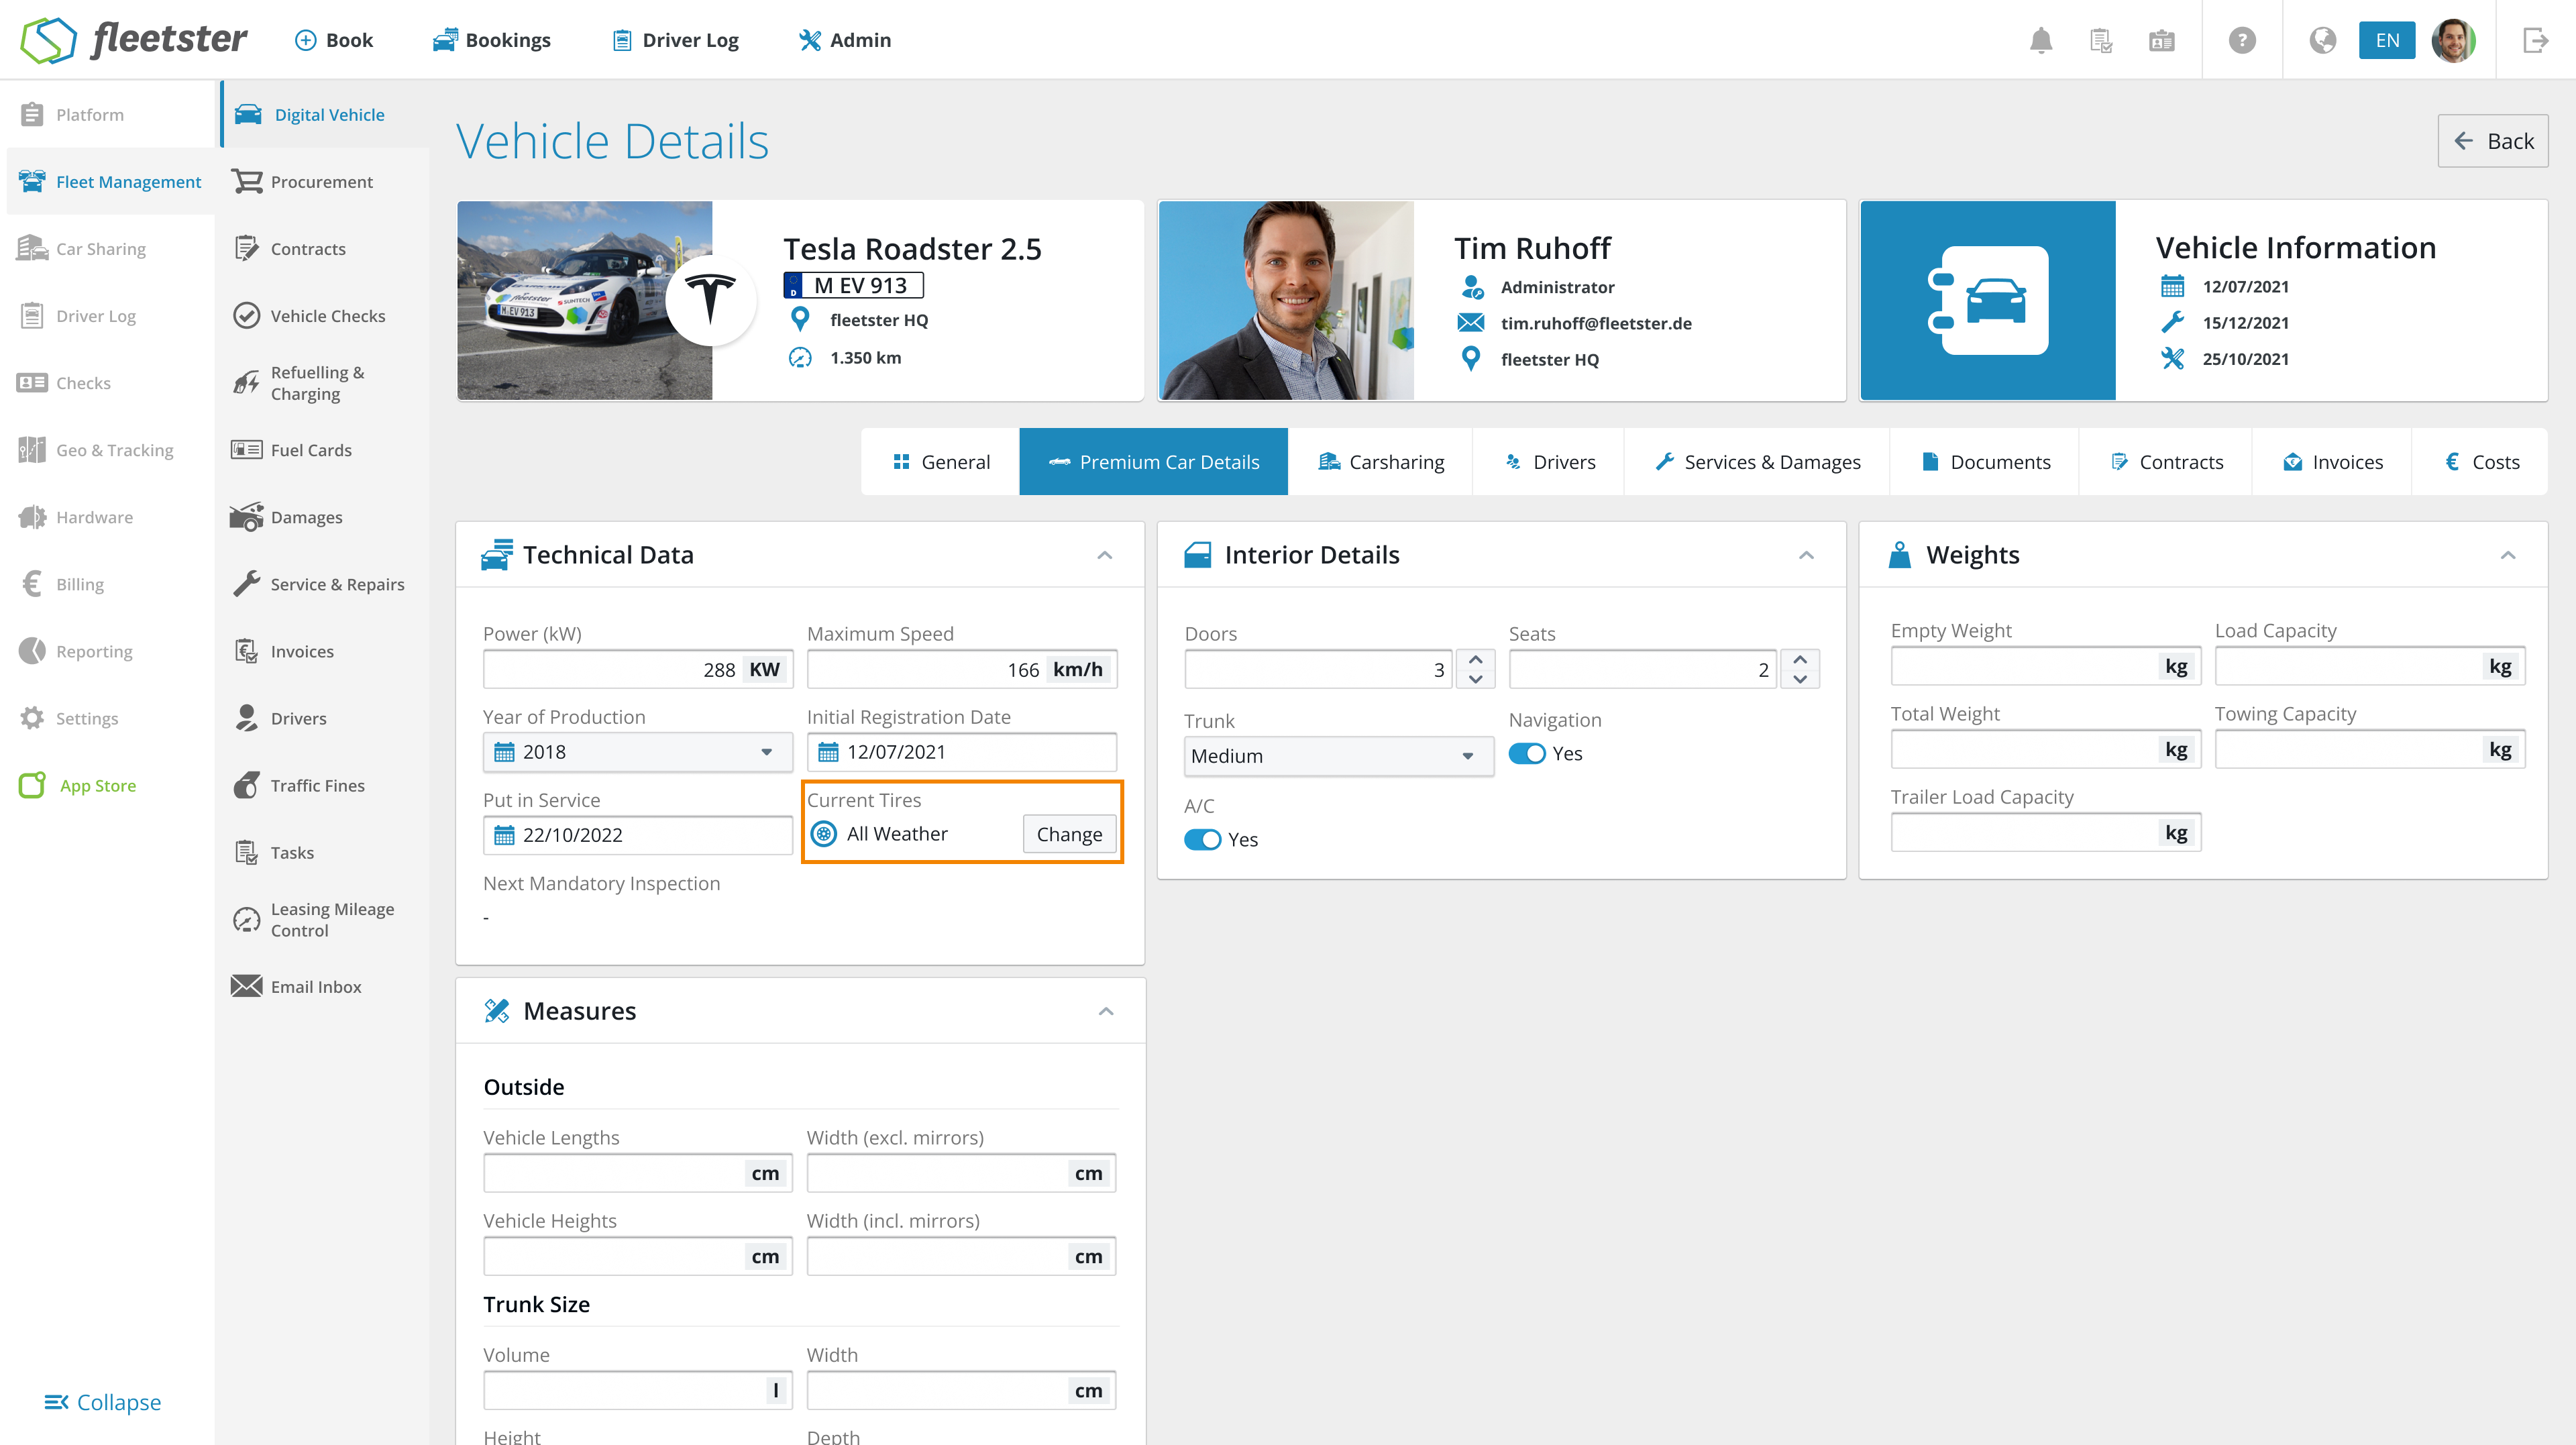The height and width of the screenshot is (1445, 2576).
Task: Click the fleetster logo
Action: pyautogui.click(x=134, y=40)
